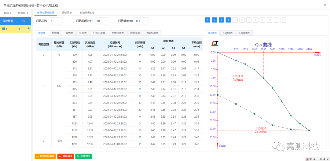Select load level button 5
This screenshot has height=161, width=330.
[x=235, y=20]
